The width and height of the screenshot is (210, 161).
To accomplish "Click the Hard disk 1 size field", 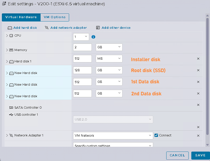I will (82, 58).
